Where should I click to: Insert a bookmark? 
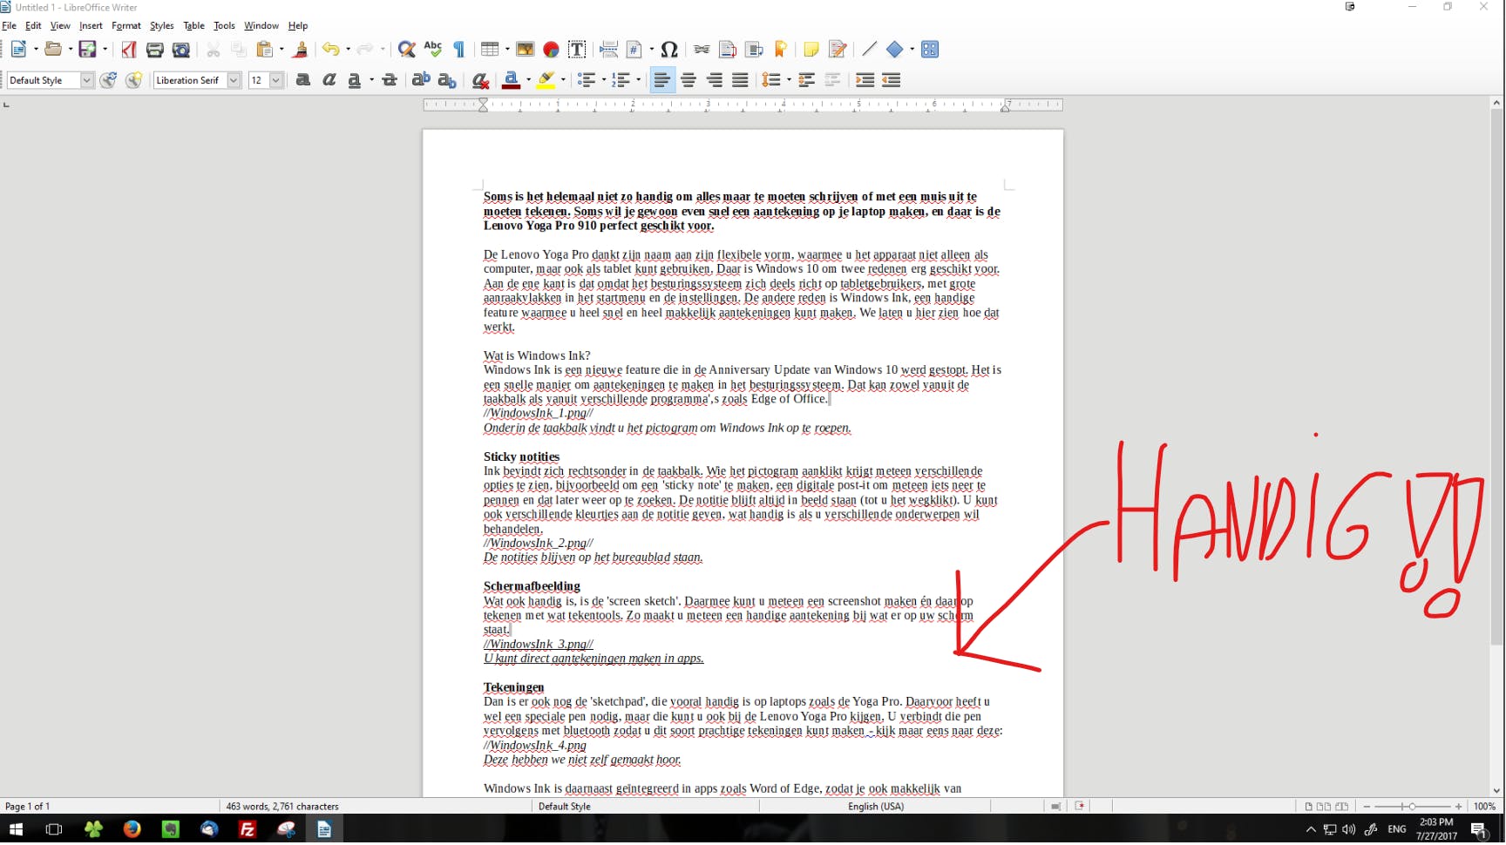pos(781,50)
